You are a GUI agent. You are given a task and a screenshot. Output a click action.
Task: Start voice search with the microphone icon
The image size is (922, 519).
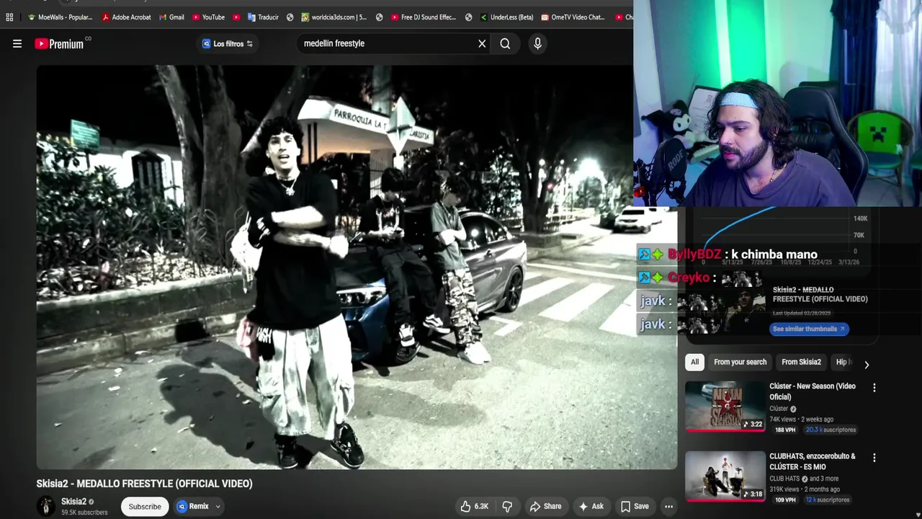tap(537, 44)
